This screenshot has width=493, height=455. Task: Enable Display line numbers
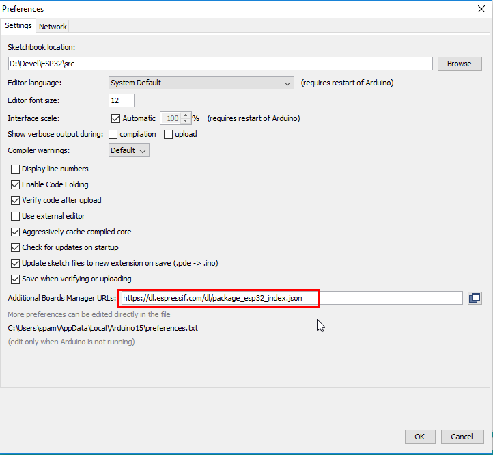pyautogui.click(x=15, y=169)
